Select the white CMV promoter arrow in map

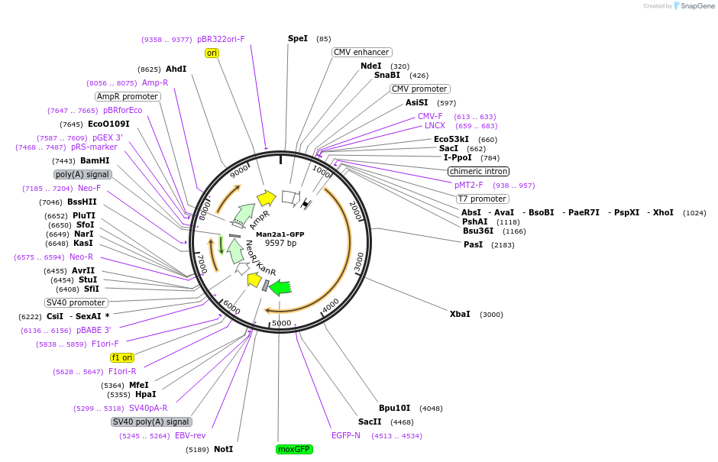pos(289,197)
